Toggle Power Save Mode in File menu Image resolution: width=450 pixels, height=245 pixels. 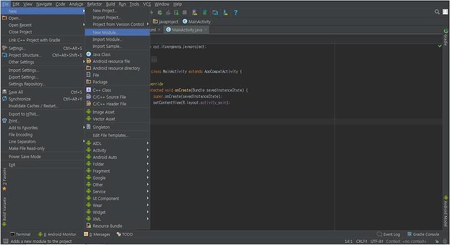[x=43, y=157]
